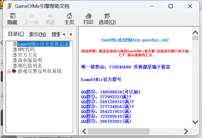Click the QQ群①: 27299223 line
The height and width of the screenshot is (138, 202).
[x=106, y=97]
